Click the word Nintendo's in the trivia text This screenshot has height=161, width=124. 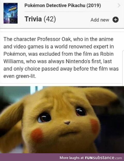click(x=76, y=61)
